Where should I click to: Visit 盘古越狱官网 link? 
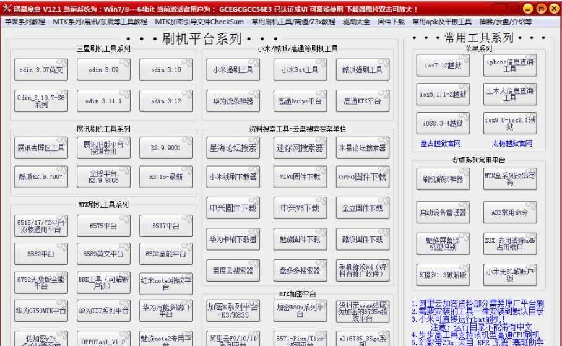click(x=441, y=144)
